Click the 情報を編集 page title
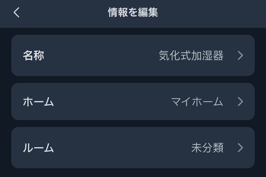The height and width of the screenshot is (177, 266). tap(133, 13)
